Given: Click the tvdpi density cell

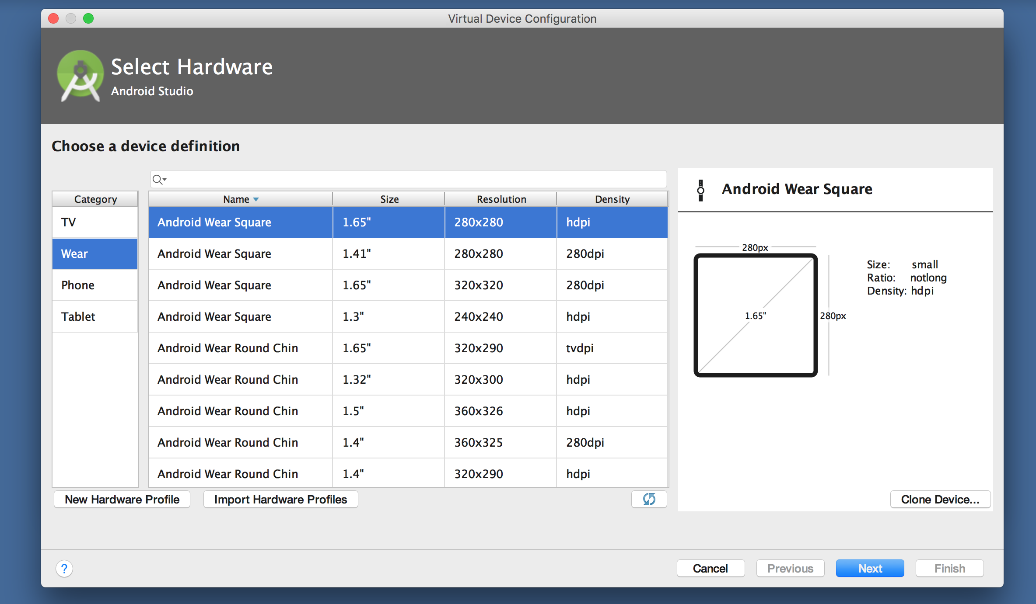Looking at the screenshot, I should (x=612, y=348).
